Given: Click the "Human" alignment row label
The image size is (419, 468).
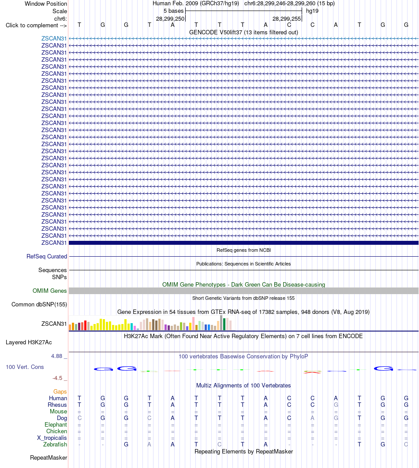Looking at the screenshot, I should (x=58, y=398).
